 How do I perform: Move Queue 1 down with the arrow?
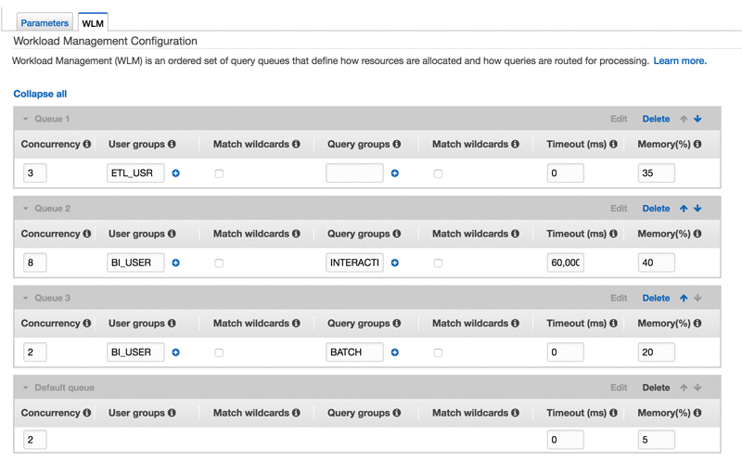pyautogui.click(x=697, y=119)
